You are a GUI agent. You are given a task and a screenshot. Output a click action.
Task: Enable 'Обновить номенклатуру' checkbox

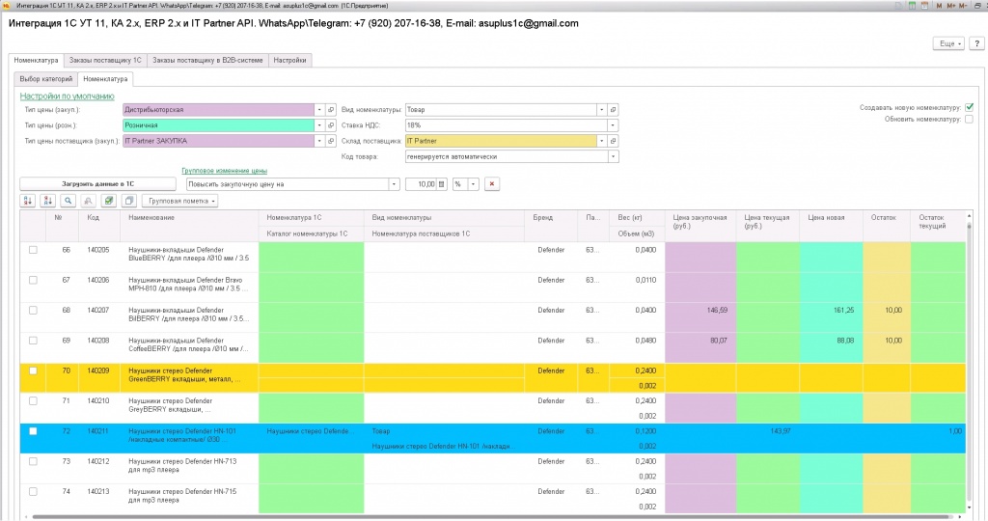969,120
